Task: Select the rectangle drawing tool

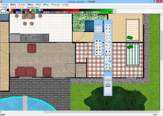Action: pos(106,35)
